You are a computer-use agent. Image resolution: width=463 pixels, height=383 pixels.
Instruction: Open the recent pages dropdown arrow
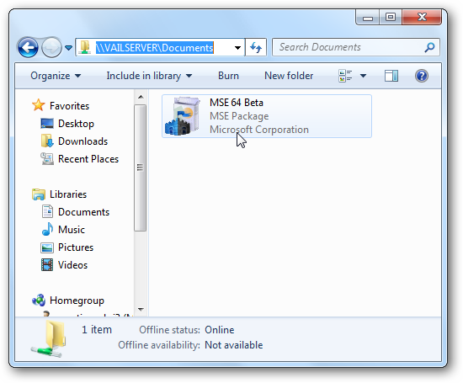coord(68,47)
